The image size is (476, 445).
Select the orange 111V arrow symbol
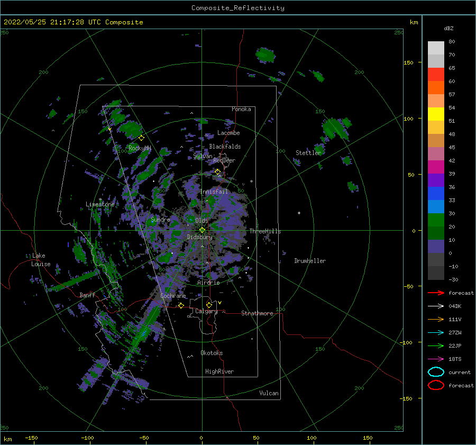[x=436, y=319]
